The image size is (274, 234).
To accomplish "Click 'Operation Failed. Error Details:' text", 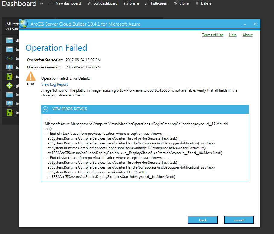I will point(66,78).
